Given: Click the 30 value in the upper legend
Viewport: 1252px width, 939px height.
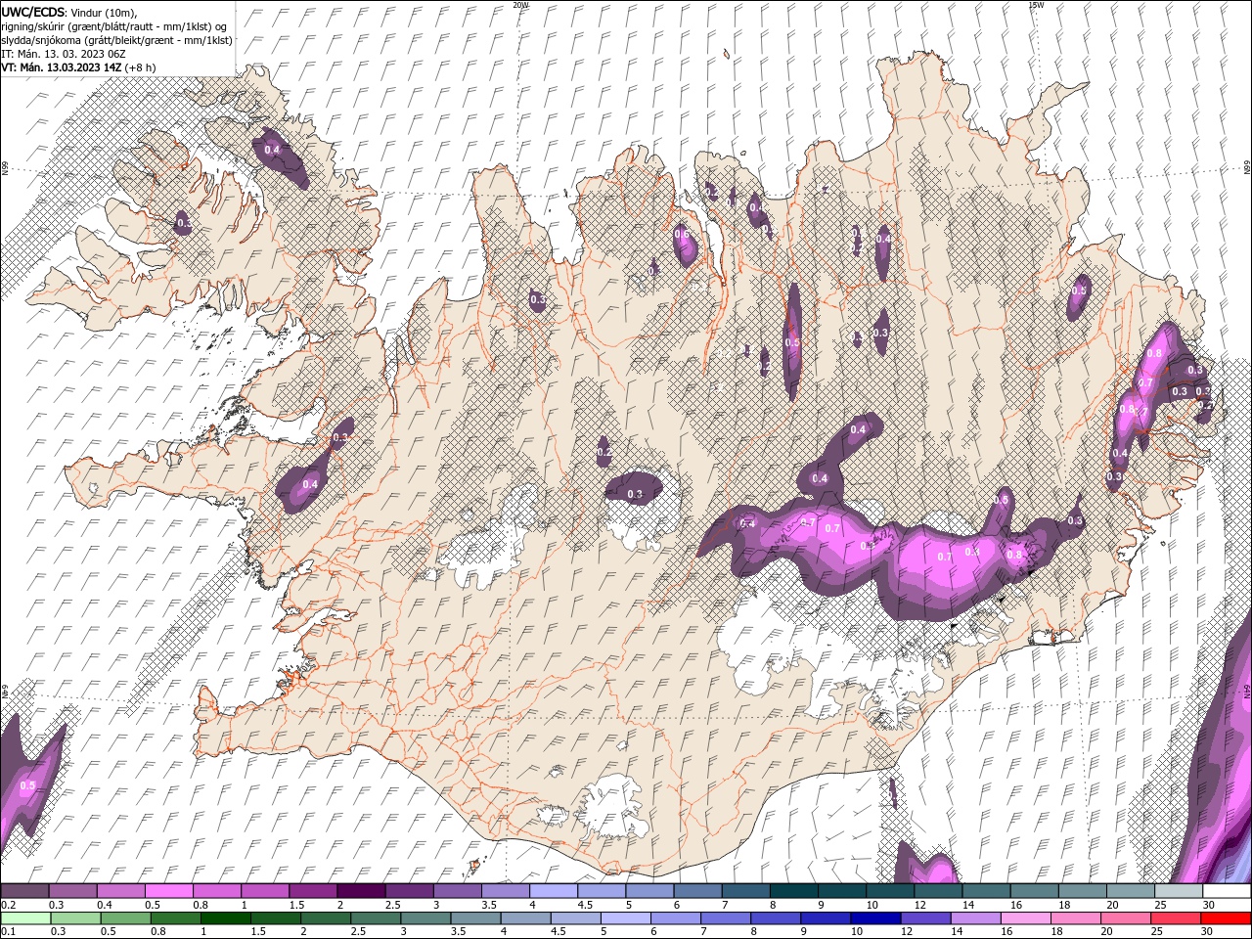Looking at the screenshot, I should (x=1207, y=905).
